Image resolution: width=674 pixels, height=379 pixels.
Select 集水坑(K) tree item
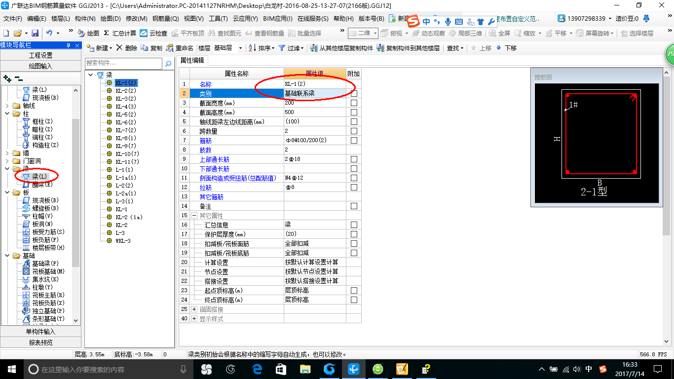pyautogui.click(x=45, y=279)
